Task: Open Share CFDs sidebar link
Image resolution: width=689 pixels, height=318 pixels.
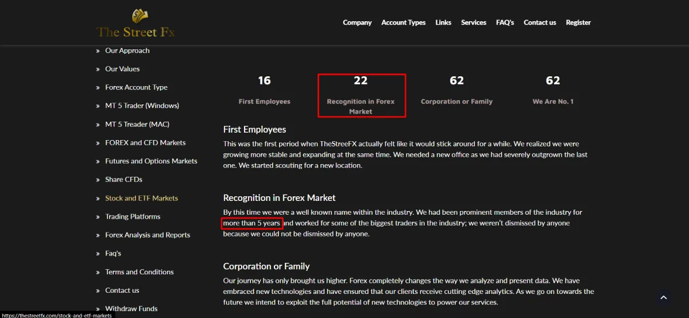Action: tap(123, 179)
